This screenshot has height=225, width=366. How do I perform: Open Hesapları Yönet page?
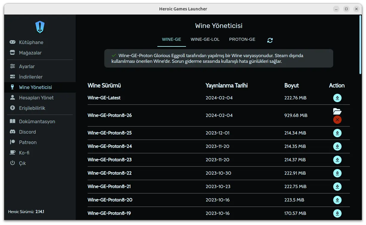[40, 98]
